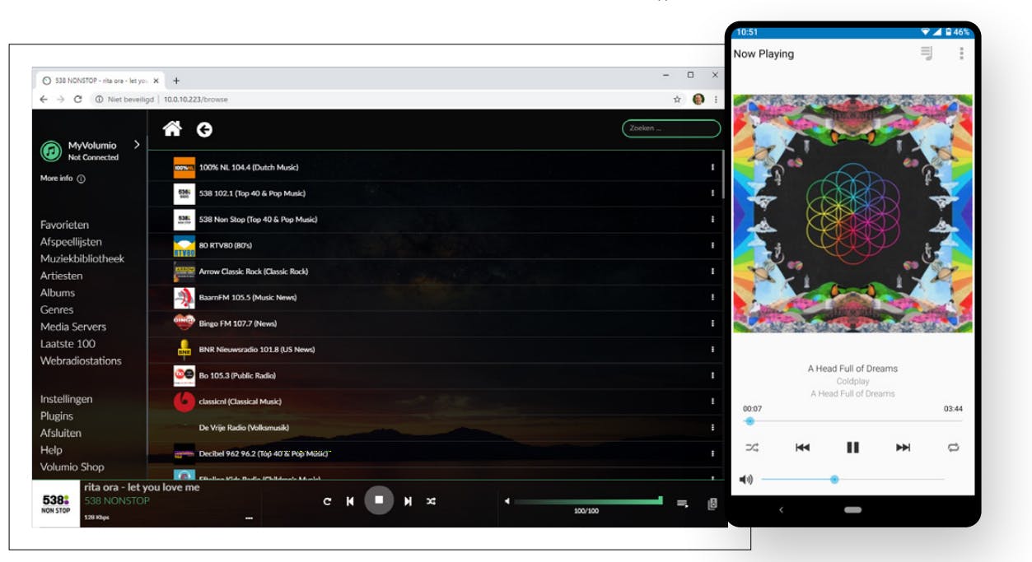Open Instellingen settings link
The image size is (1032, 562).
tap(67, 399)
